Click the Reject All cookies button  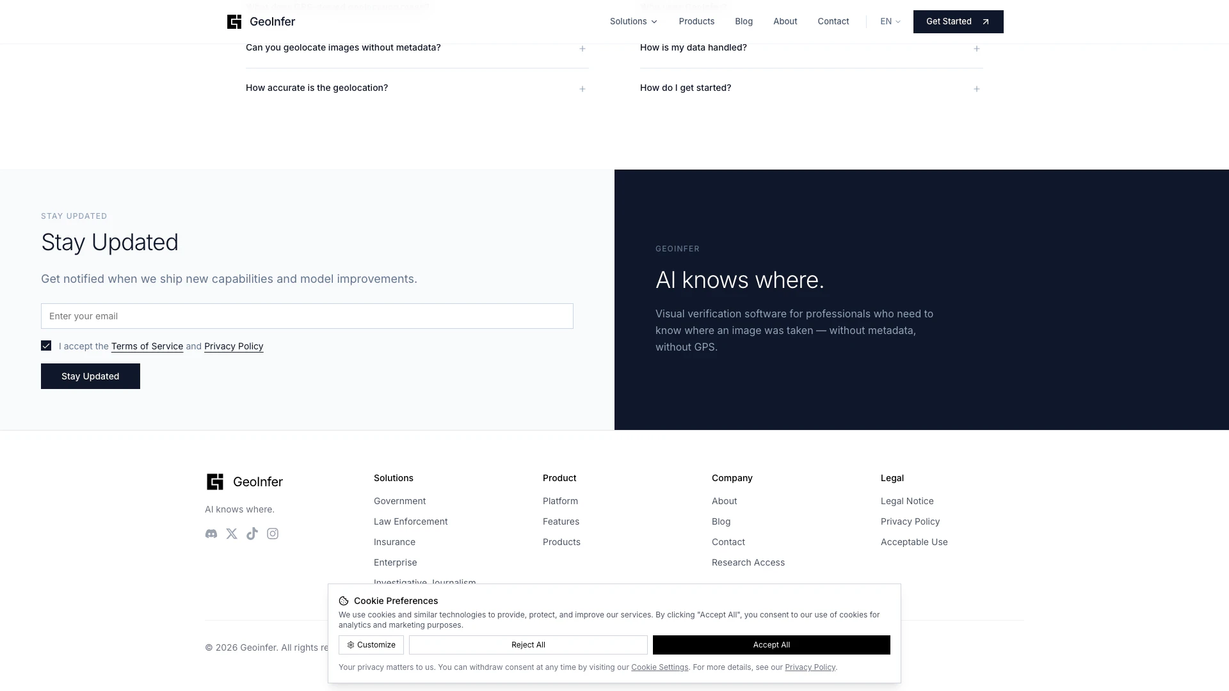tap(528, 645)
